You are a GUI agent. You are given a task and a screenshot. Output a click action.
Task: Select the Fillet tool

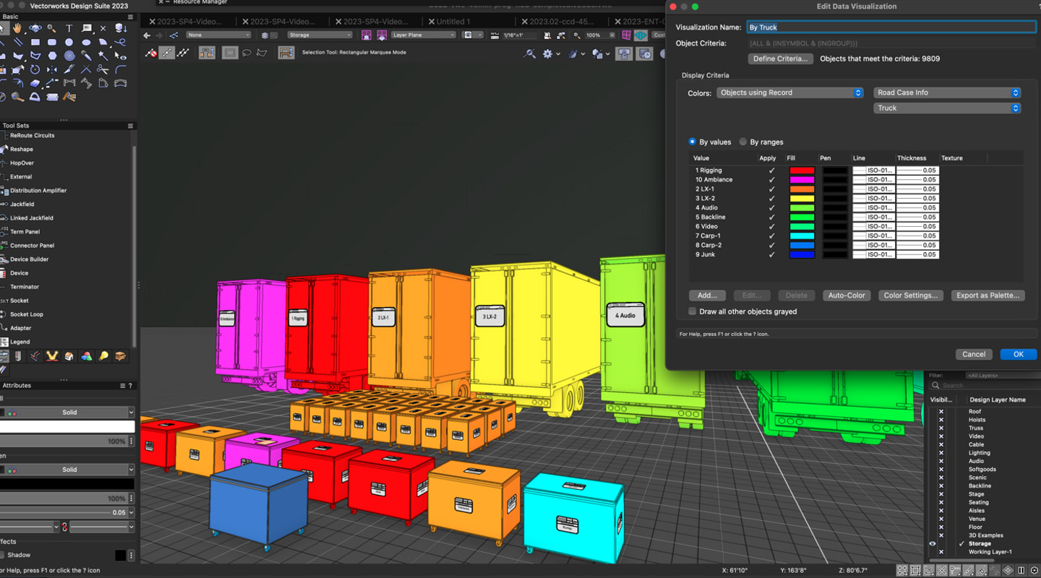(121, 69)
